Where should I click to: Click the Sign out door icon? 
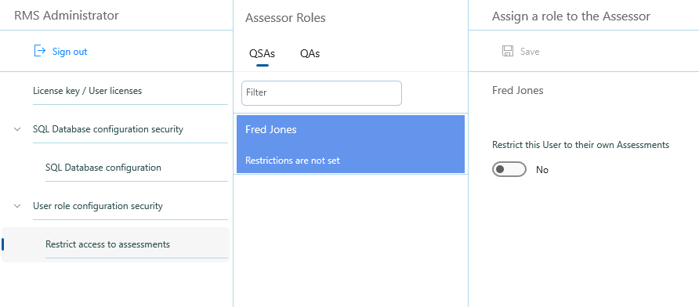click(40, 51)
